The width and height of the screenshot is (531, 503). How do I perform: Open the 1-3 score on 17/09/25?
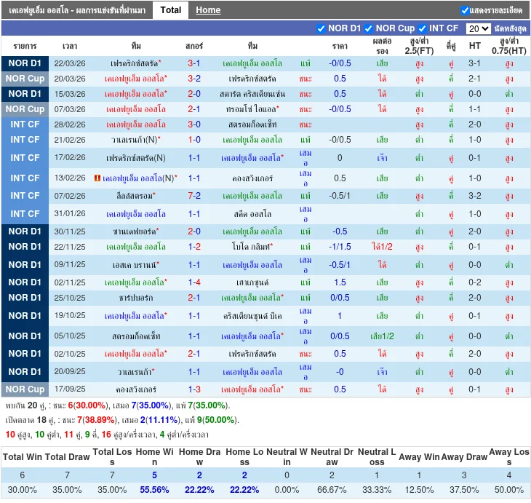tap(194, 389)
